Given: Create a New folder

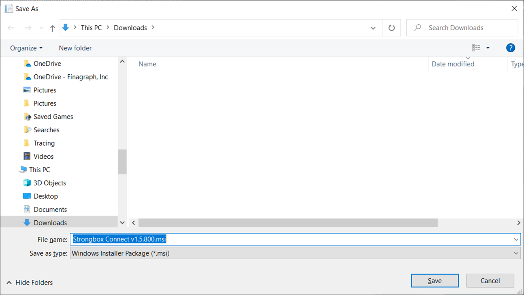Looking at the screenshot, I should pos(75,48).
